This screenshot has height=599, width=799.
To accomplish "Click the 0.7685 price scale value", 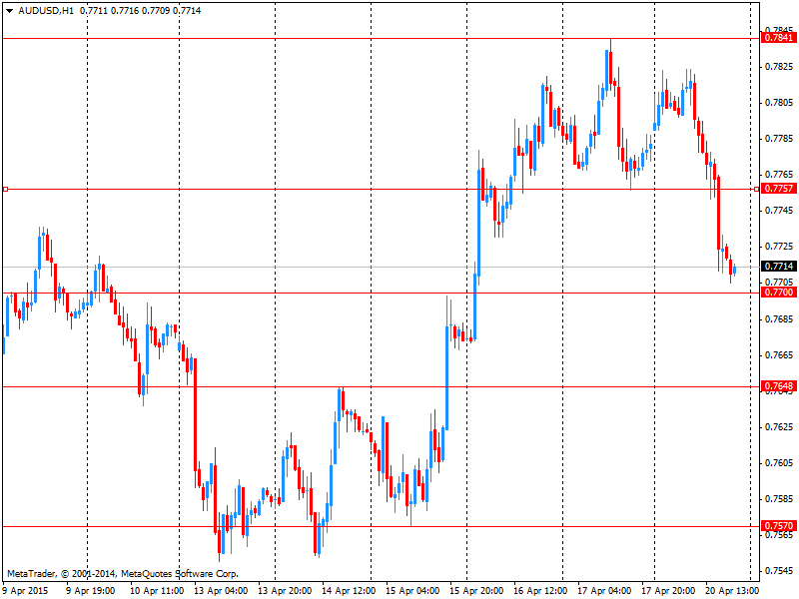I will (779, 319).
